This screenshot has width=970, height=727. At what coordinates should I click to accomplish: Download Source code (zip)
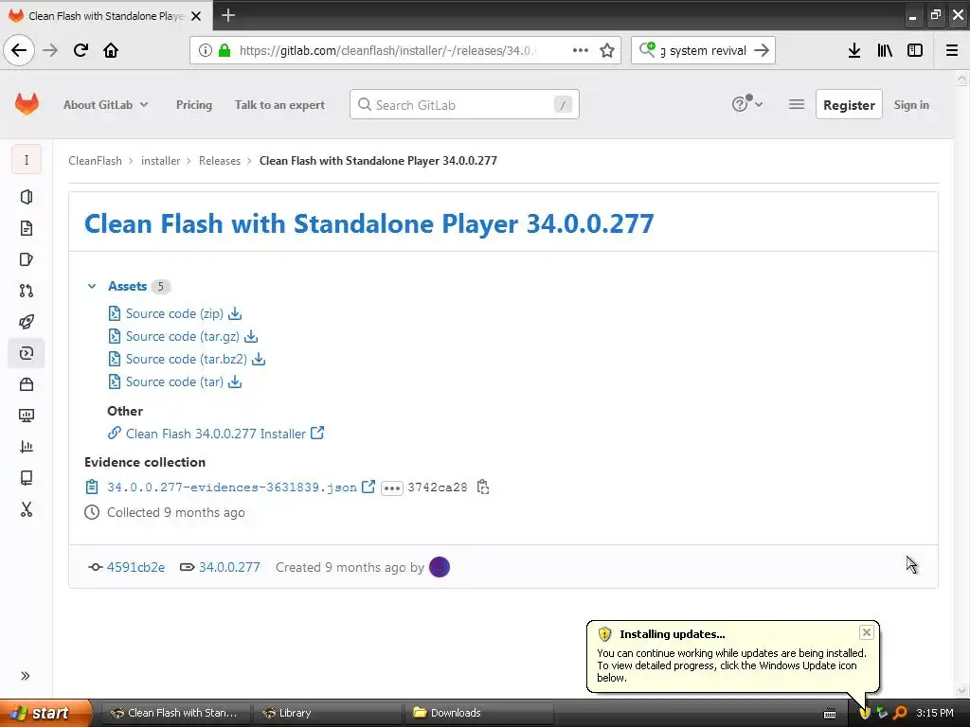(174, 314)
